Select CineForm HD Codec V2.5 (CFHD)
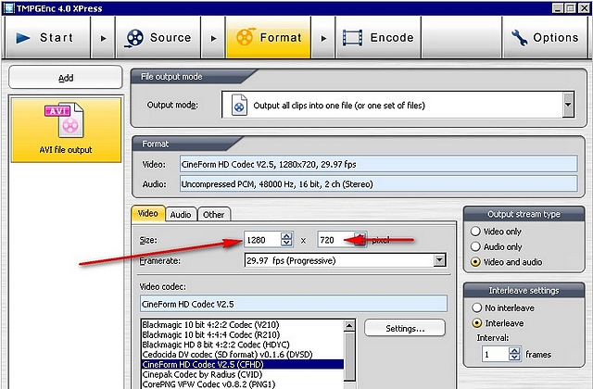This screenshot has width=593, height=389. point(242,364)
